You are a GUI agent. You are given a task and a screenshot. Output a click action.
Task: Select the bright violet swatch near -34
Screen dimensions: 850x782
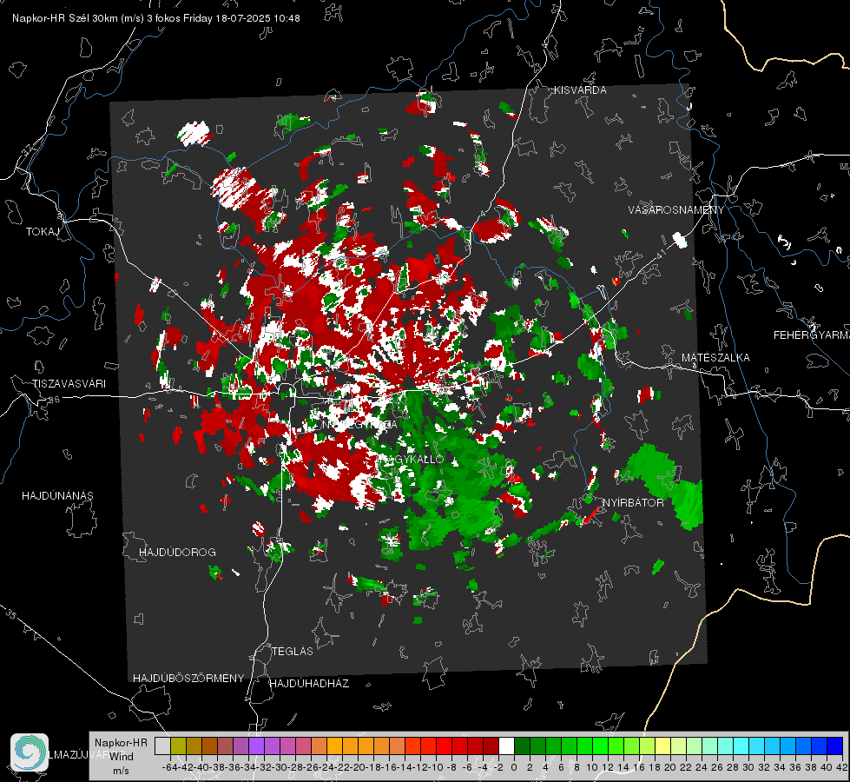click(256, 746)
